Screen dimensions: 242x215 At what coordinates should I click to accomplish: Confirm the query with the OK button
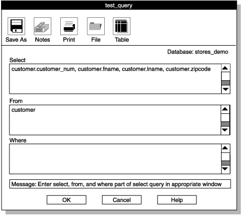(x=67, y=200)
